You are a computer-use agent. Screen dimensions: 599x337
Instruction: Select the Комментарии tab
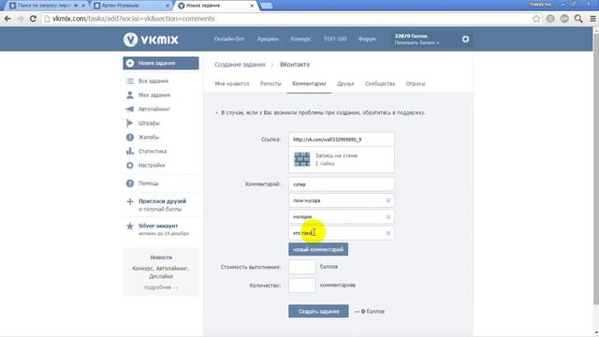click(x=309, y=83)
